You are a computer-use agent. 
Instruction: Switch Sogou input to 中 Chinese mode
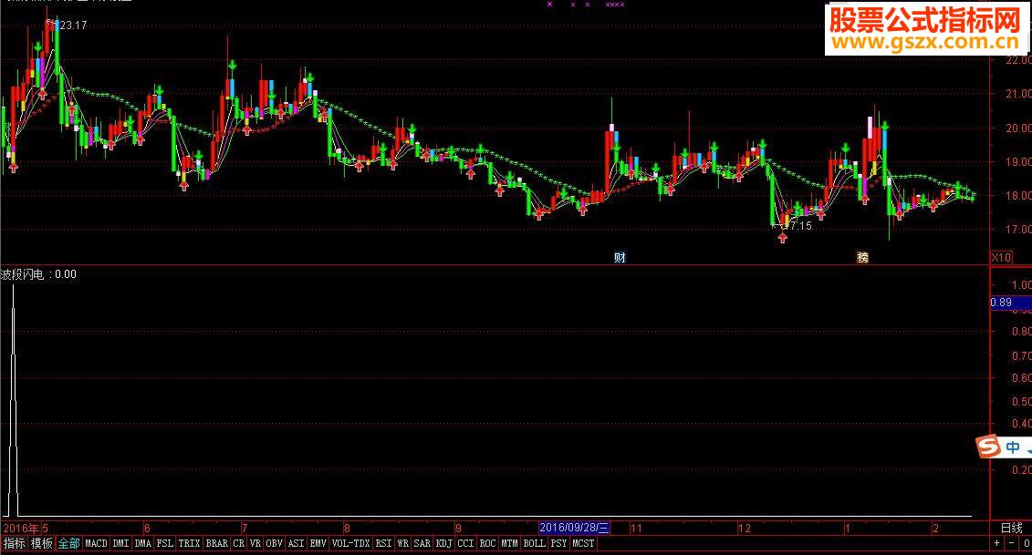(x=1013, y=447)
